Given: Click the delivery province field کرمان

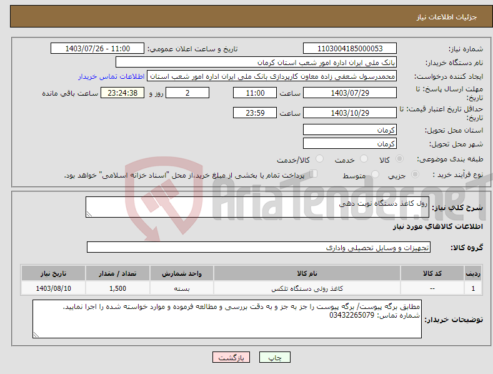Looking at the screenshot, I should pyautogui.click(x=350, y=129).
